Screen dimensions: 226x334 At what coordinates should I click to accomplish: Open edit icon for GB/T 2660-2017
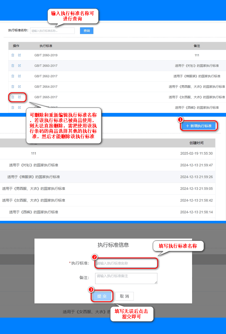(x=19, y=66)
